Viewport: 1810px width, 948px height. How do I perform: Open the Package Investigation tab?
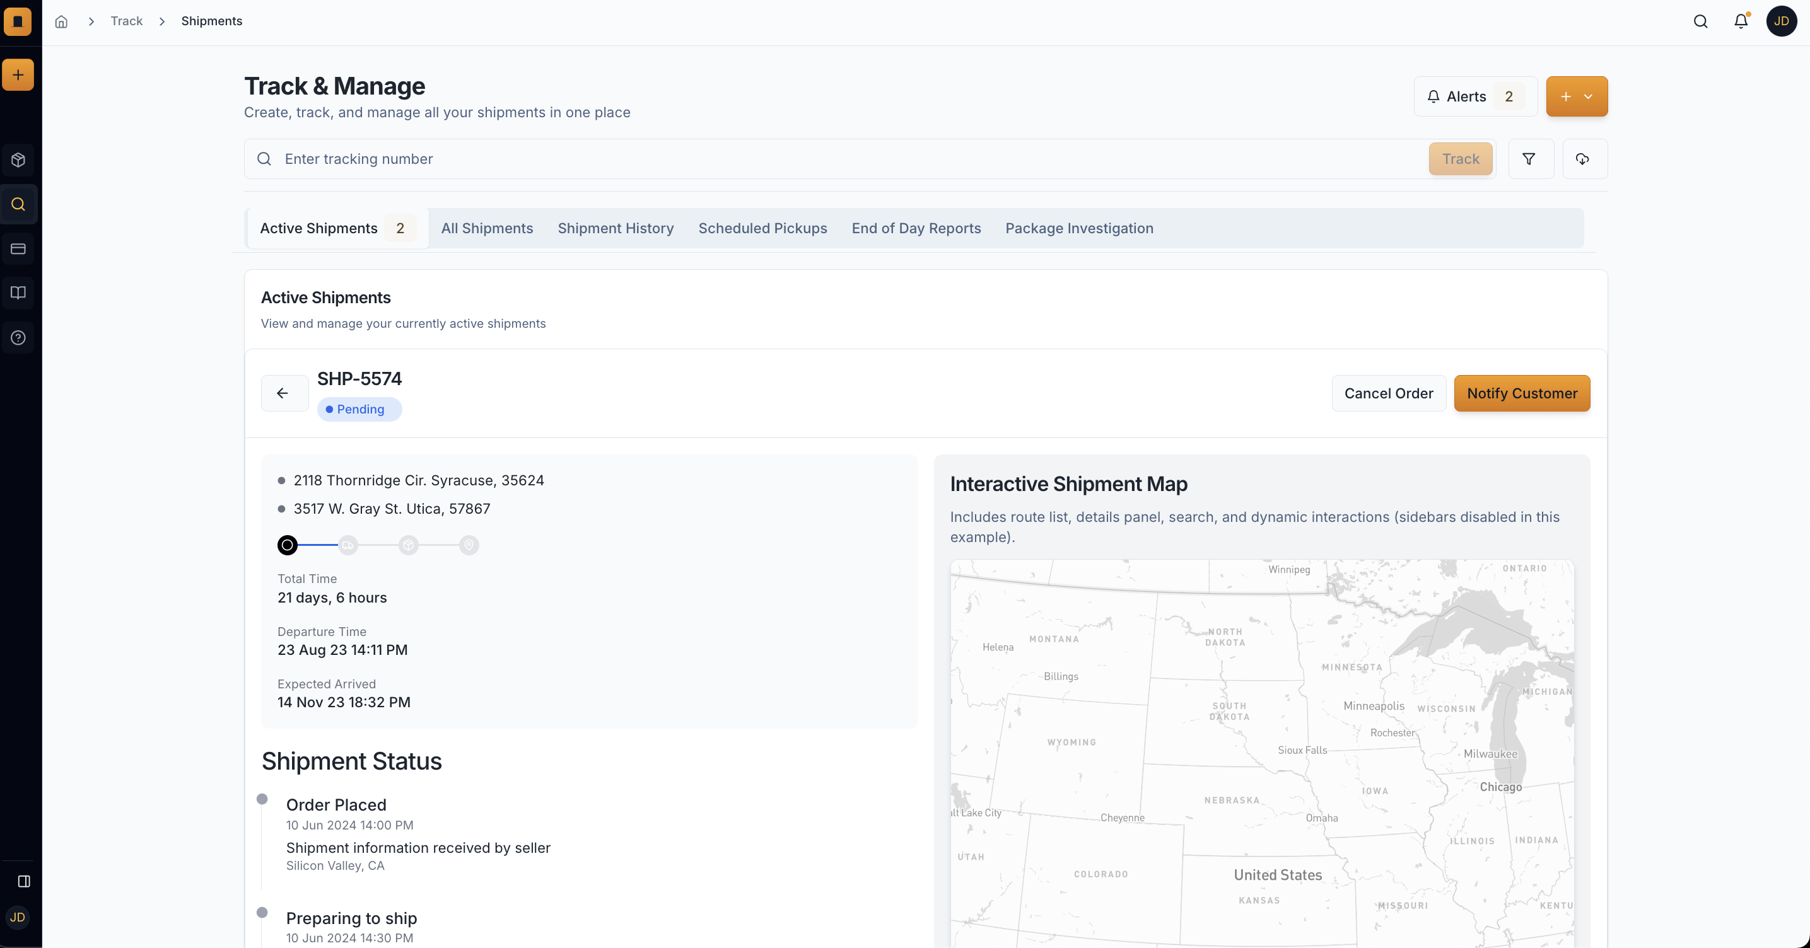coord(1078,228)
